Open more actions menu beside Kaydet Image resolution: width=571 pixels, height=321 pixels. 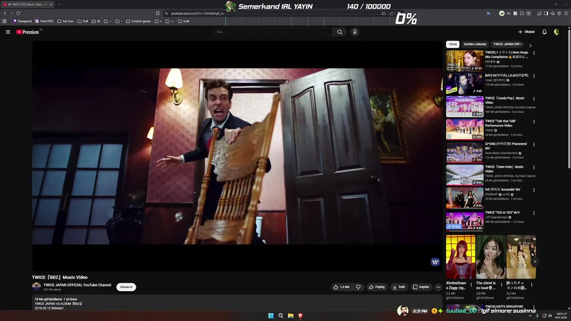(439, 287)
